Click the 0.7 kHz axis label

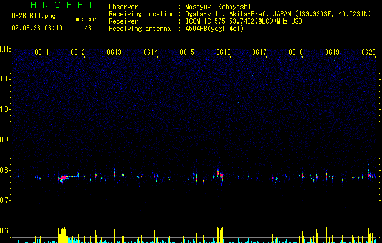5,200
